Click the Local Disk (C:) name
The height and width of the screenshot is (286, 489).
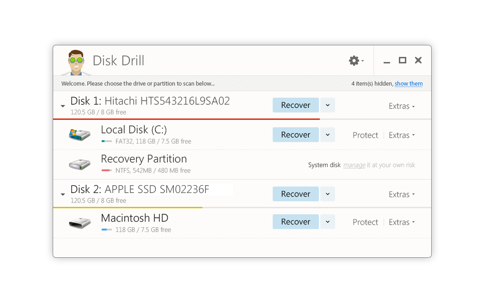[134, 130]
